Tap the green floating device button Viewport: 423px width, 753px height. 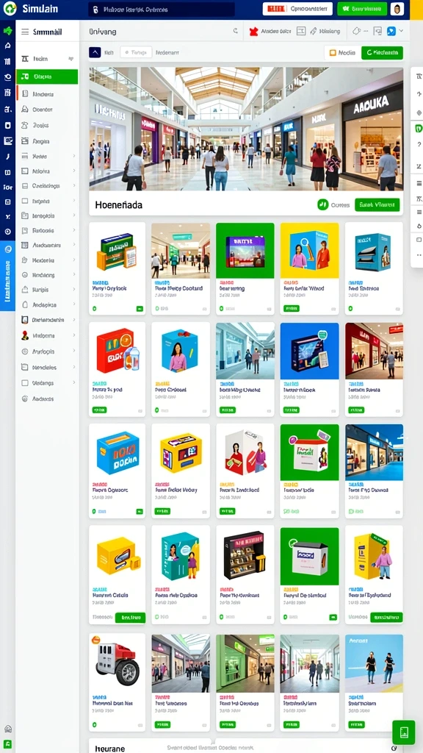(403, 732)
